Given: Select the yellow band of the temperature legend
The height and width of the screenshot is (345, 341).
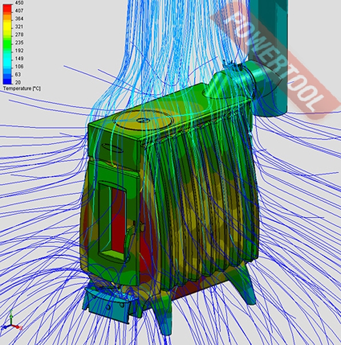Looking at the screenshot, I should click(7, 26).
